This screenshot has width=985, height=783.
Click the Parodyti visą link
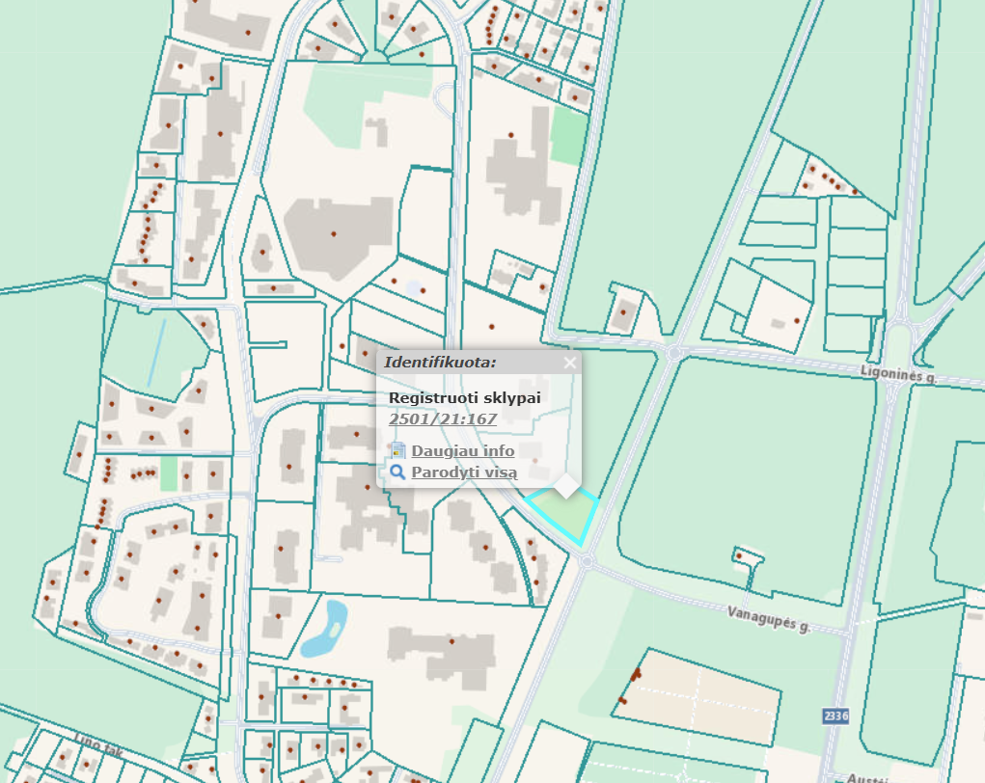pyautogui.click(x=464, y=472)
